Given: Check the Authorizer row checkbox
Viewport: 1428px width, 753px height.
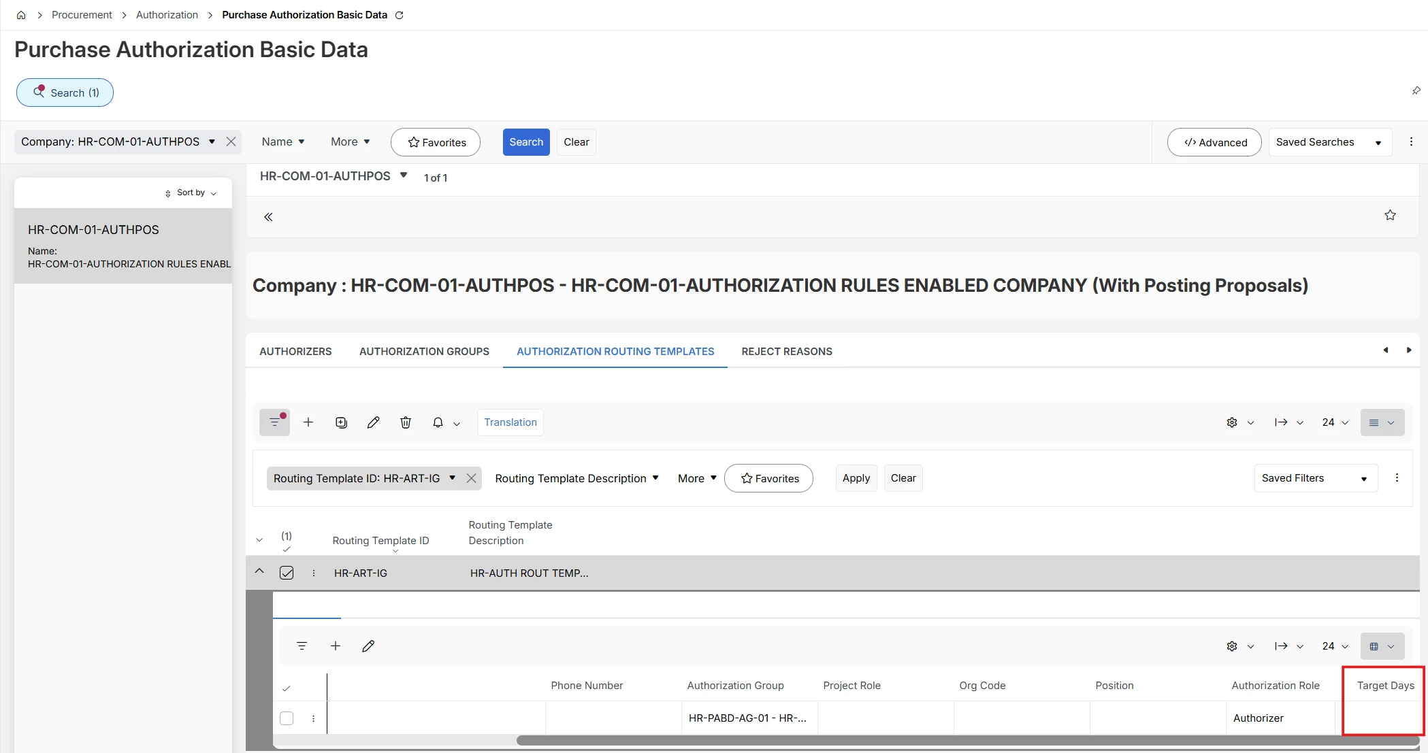Looking at the screenshot, I should (x=287, y=718).
